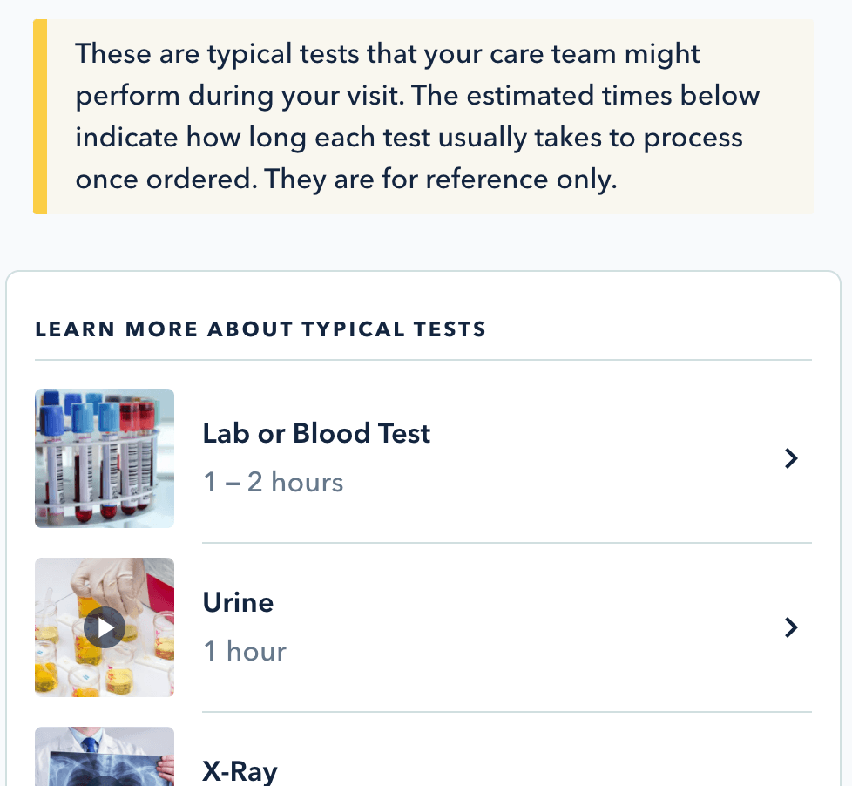Open the Lab or Blood Test title
Image resolution: width=852 pixels, height=786 pixels.
coord(316,433)
